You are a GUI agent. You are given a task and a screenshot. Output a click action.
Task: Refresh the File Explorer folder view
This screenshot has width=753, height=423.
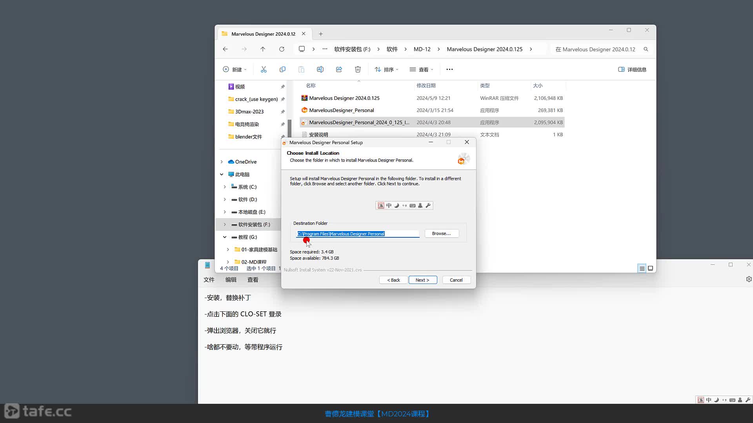point(282,49)
